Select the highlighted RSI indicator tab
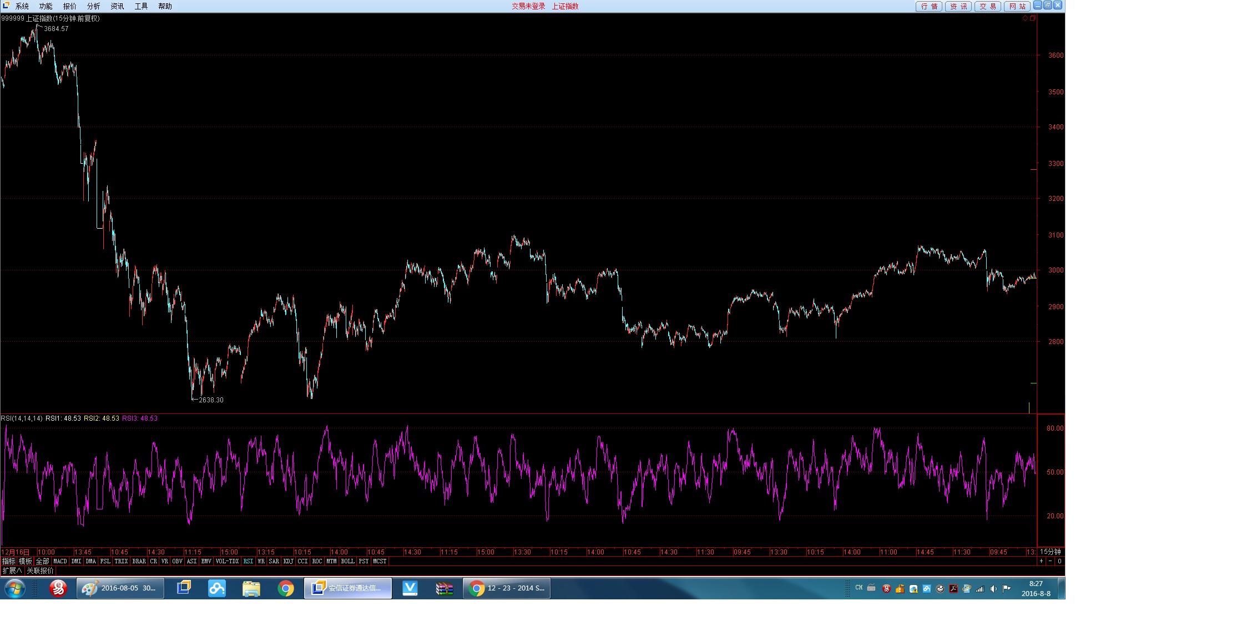 pyautogui.click(x=249, y=562)
